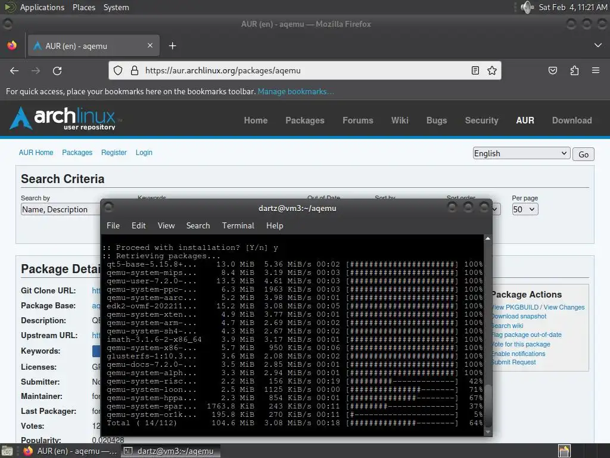Open the terminal View menu
This screenshot has height=458, width=610.
click(166, 225)
